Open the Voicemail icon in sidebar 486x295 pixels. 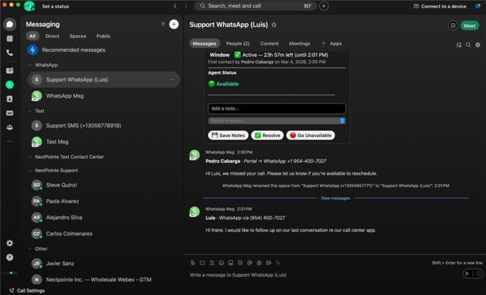point(10,113)
